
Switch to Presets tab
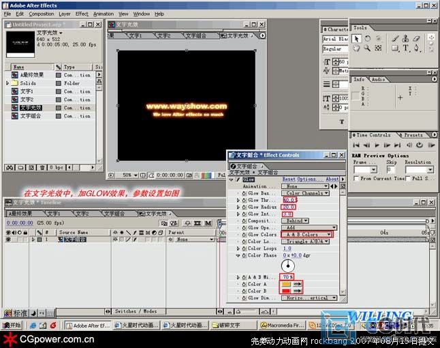[413, 135]
